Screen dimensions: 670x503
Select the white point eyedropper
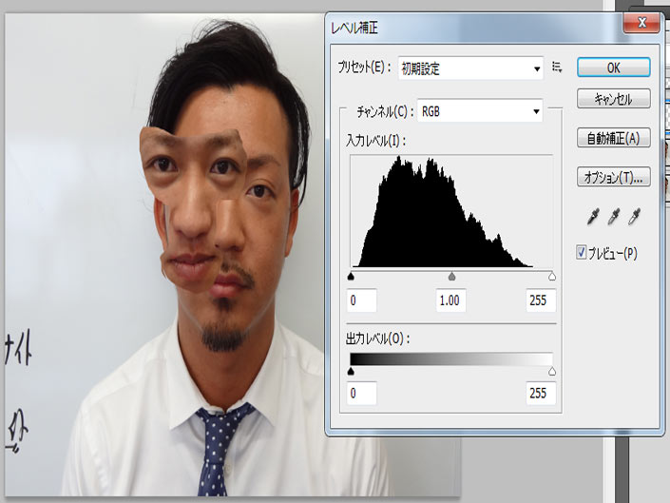[x=635, y=217]
